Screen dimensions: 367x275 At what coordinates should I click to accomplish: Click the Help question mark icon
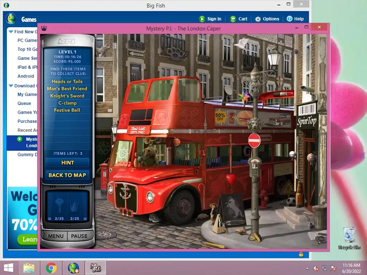coord(290,19)
